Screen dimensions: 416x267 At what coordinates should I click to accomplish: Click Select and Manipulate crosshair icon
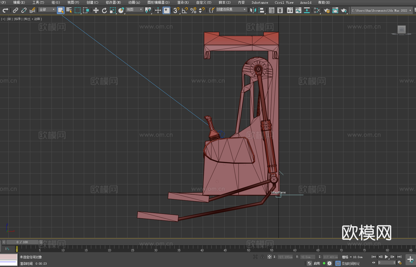click(x=158, y=10)
